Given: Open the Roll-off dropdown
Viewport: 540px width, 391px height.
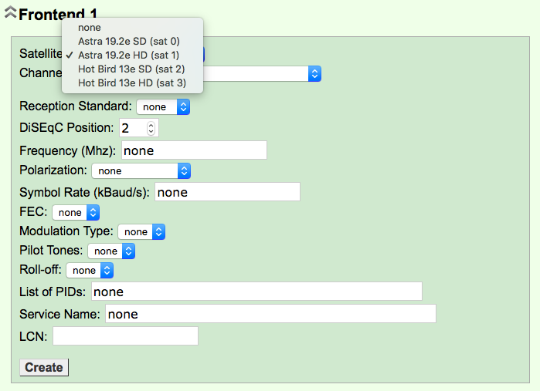Looking at the screenshot, I should (x=90, y=270).
